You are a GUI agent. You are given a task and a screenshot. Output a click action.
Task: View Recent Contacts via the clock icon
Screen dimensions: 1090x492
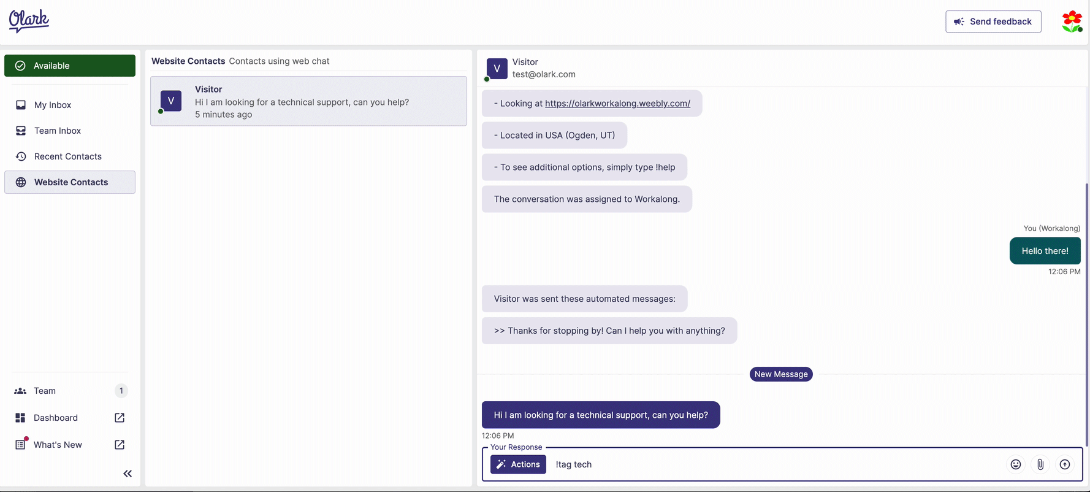(x=21, y=156)
